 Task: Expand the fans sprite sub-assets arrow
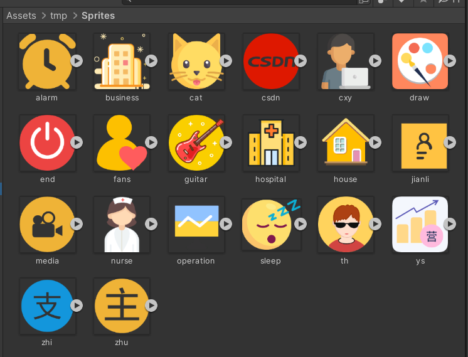pyautogui.click(x=151, y=142)
